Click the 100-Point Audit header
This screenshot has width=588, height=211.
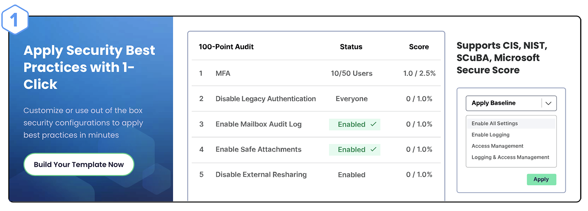point(226,47)
